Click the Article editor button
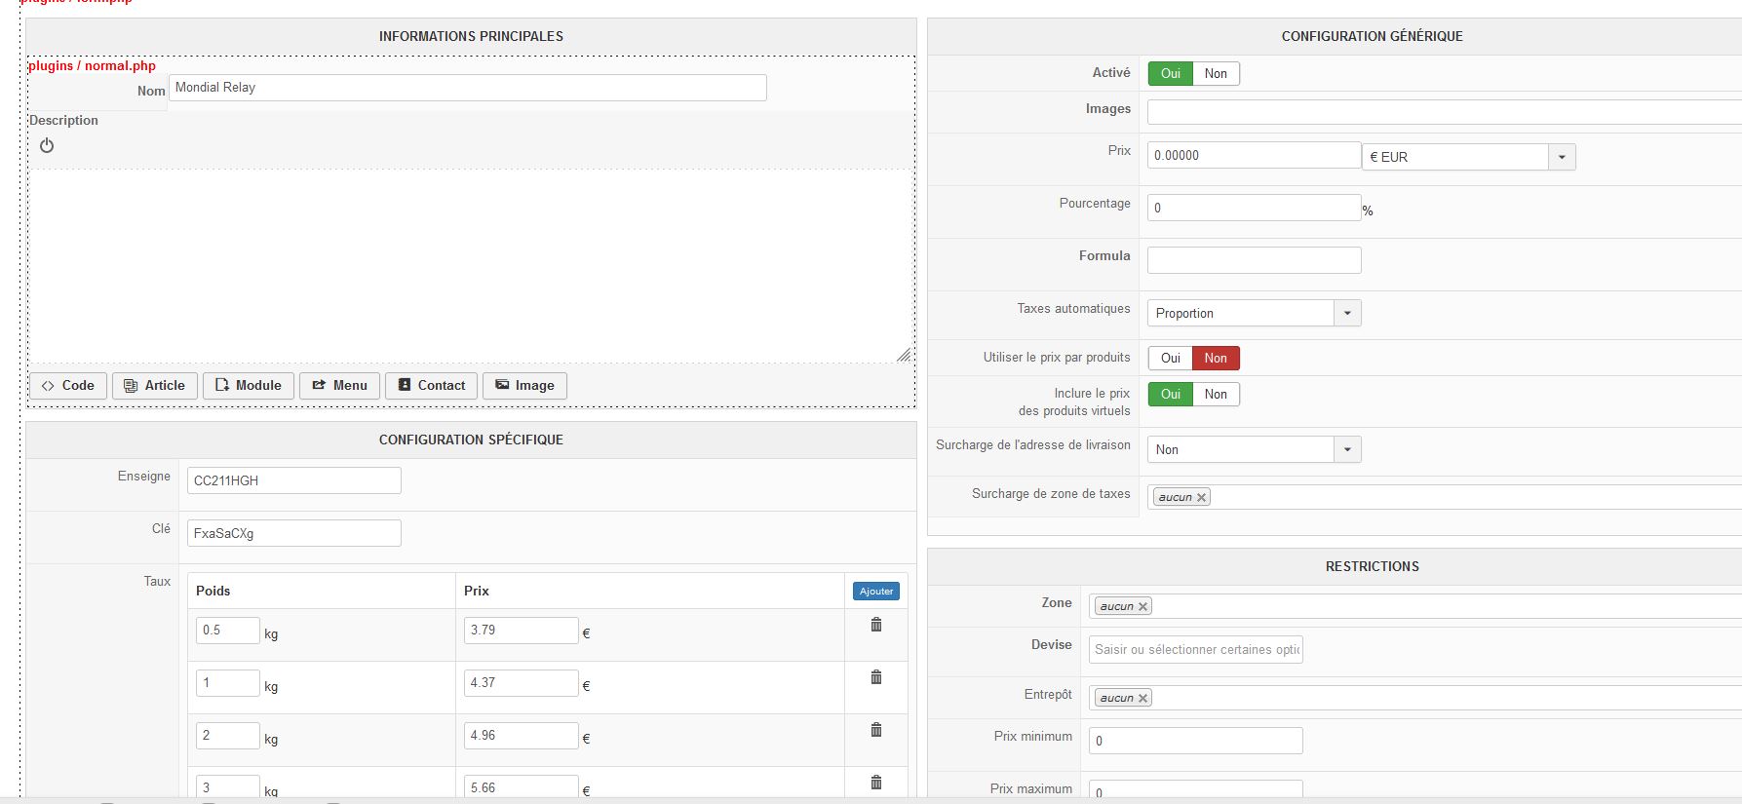Viewport: 1742px width, 804px height. (154, 386)
